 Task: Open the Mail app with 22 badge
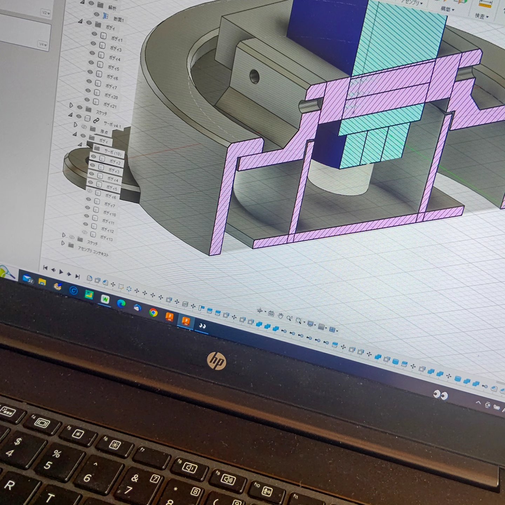click(28, 279)
